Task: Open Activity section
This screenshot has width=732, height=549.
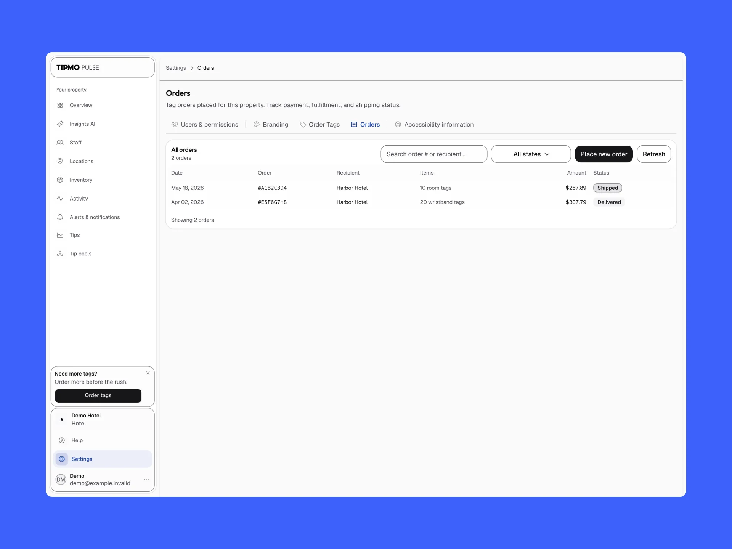Action: click(x=102, y=199)
